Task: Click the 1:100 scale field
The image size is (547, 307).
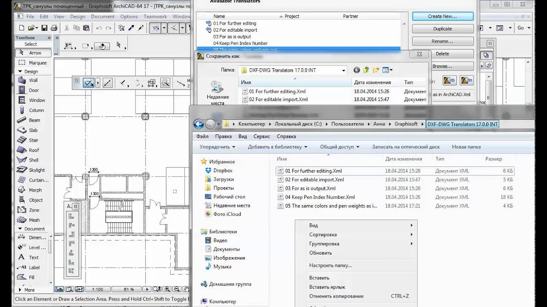Action: coord(97,290)
